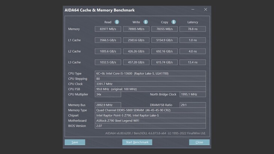Click the Save button
Screen dimensions: 274x154
coord(75,142)
